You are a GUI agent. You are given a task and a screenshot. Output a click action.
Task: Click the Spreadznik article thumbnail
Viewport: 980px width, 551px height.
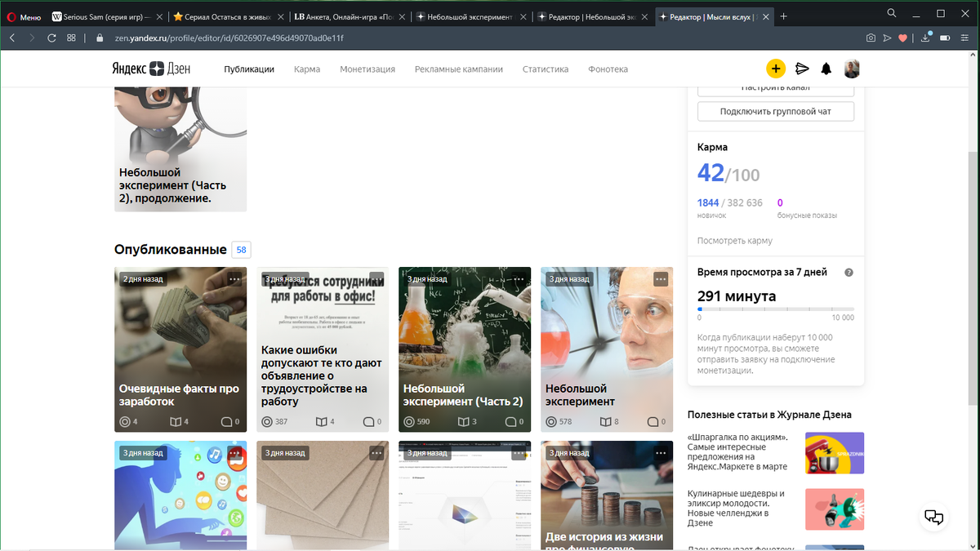point(835,453)
